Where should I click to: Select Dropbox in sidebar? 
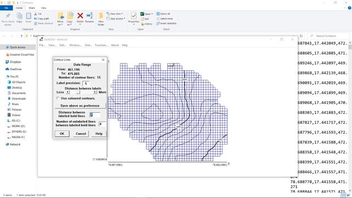coord(13,62)
